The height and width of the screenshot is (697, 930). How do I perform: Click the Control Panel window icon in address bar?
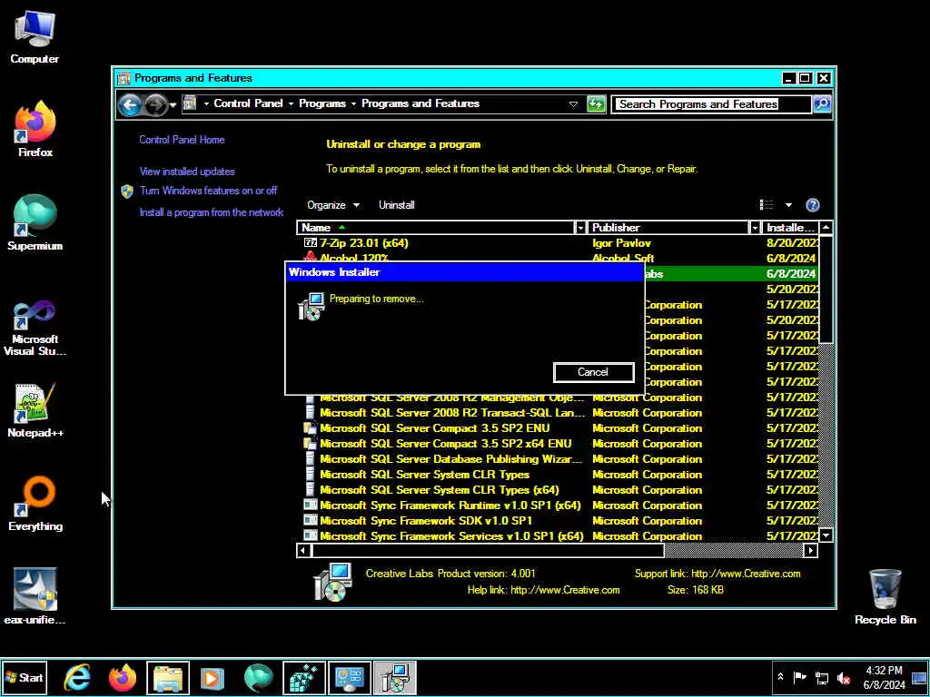(x=190, y=103)
